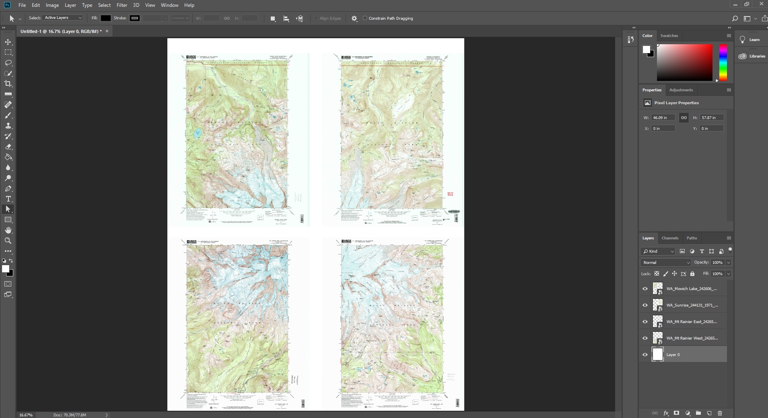The width and height of the screenshot is (768, 418).
Task: Open the Kind filter dropdown
Action: pyautogui.click(x=657, y=251)
